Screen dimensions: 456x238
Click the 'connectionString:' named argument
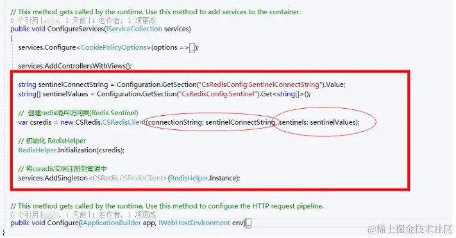(x=176, y=122)
